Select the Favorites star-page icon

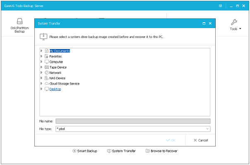pyautogui.click(x=46, y=56)
